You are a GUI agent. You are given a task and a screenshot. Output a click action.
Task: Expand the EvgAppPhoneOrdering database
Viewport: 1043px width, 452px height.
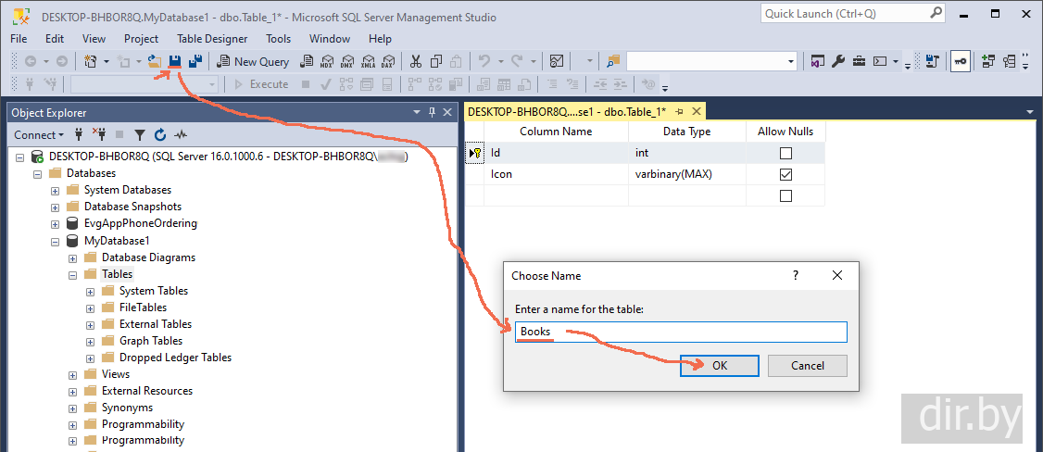coord(56,224)
